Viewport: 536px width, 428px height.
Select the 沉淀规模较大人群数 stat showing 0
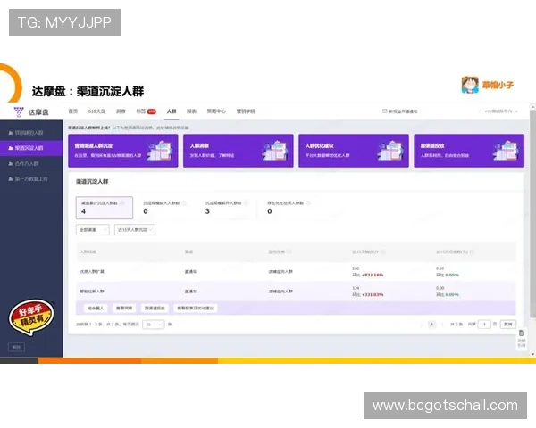pyautogui.click(x=164, y=208)
